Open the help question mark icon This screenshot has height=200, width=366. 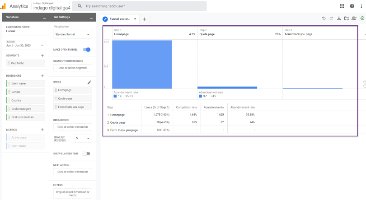tap(352, 6)
